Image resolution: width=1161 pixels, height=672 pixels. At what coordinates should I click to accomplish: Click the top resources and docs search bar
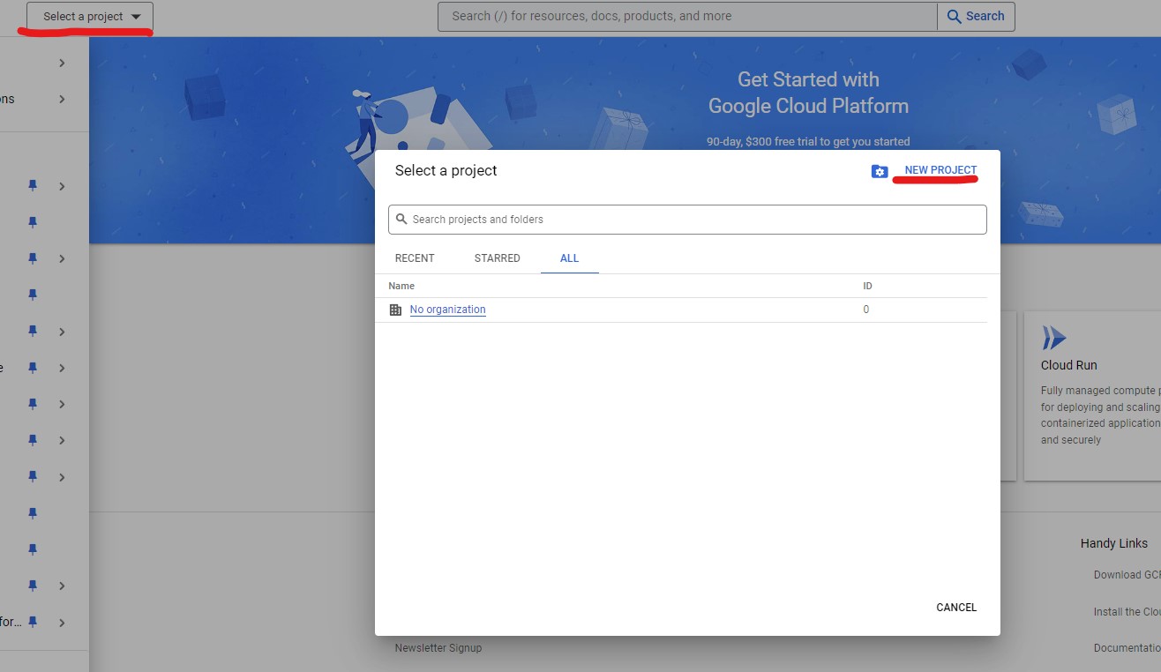(688, 16)
